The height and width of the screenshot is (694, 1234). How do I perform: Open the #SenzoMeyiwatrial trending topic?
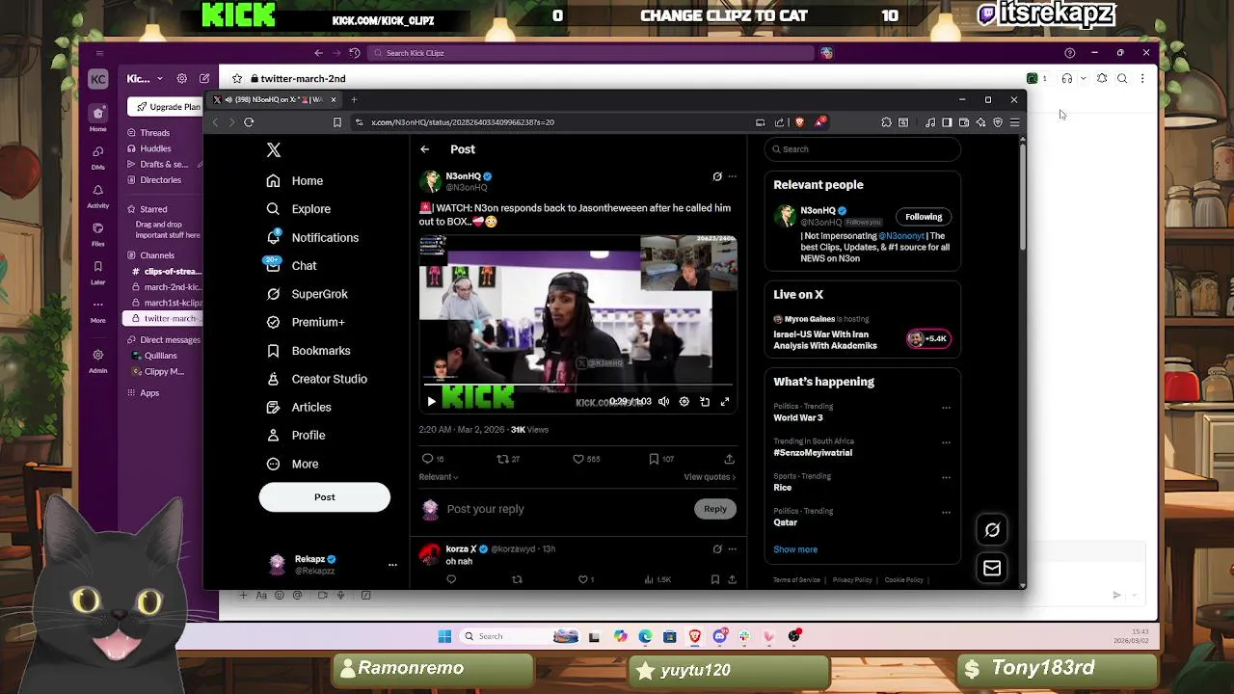click(x=813, y=453)
